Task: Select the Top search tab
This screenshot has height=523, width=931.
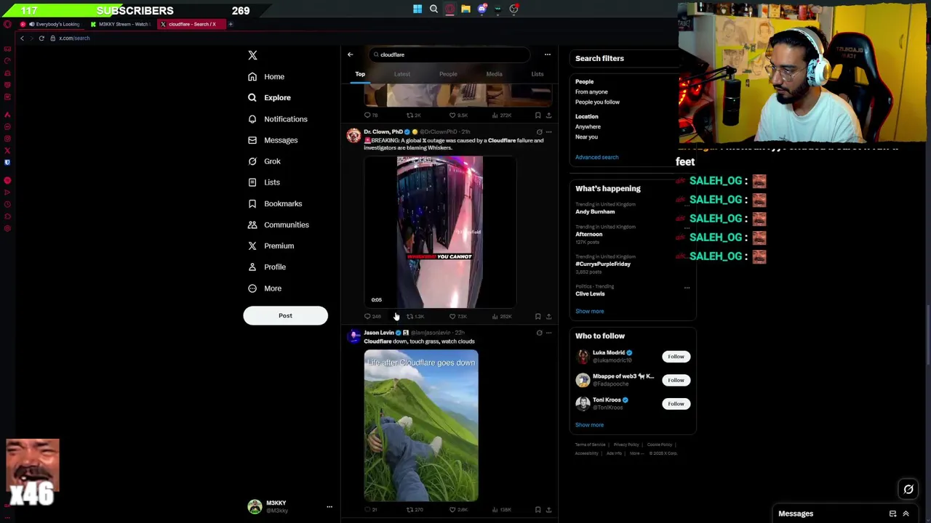Action: tap(360, 74)
